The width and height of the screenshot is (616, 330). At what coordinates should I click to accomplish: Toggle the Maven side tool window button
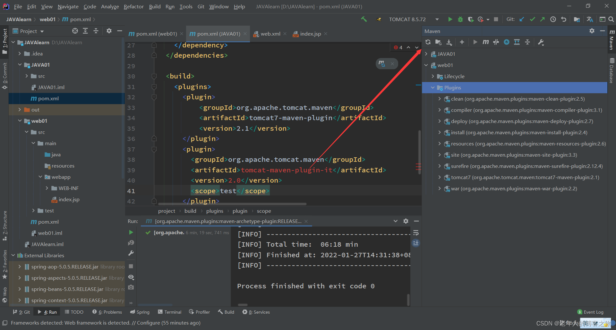coord(612,39)
